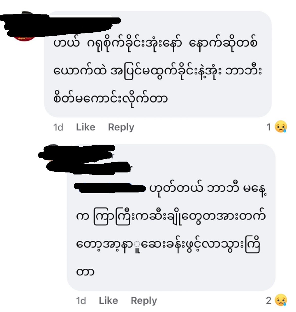View reaction count 2 on the nested reply
This screenshot has width=296, height=312.
pyautogui.click(x=269, y=300)
